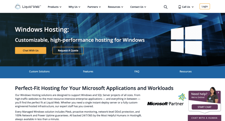Click the Login button
The width and height of the screenshot is (225, 121).
point(205,6)
